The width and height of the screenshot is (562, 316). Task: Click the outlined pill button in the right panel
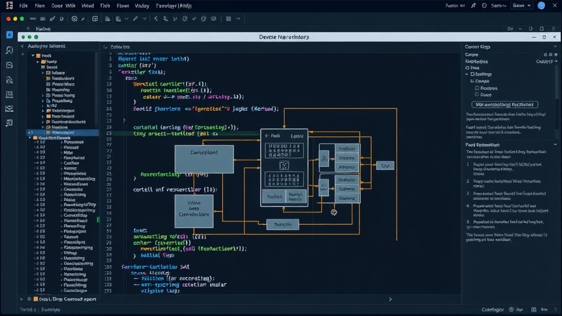(505, 105)
